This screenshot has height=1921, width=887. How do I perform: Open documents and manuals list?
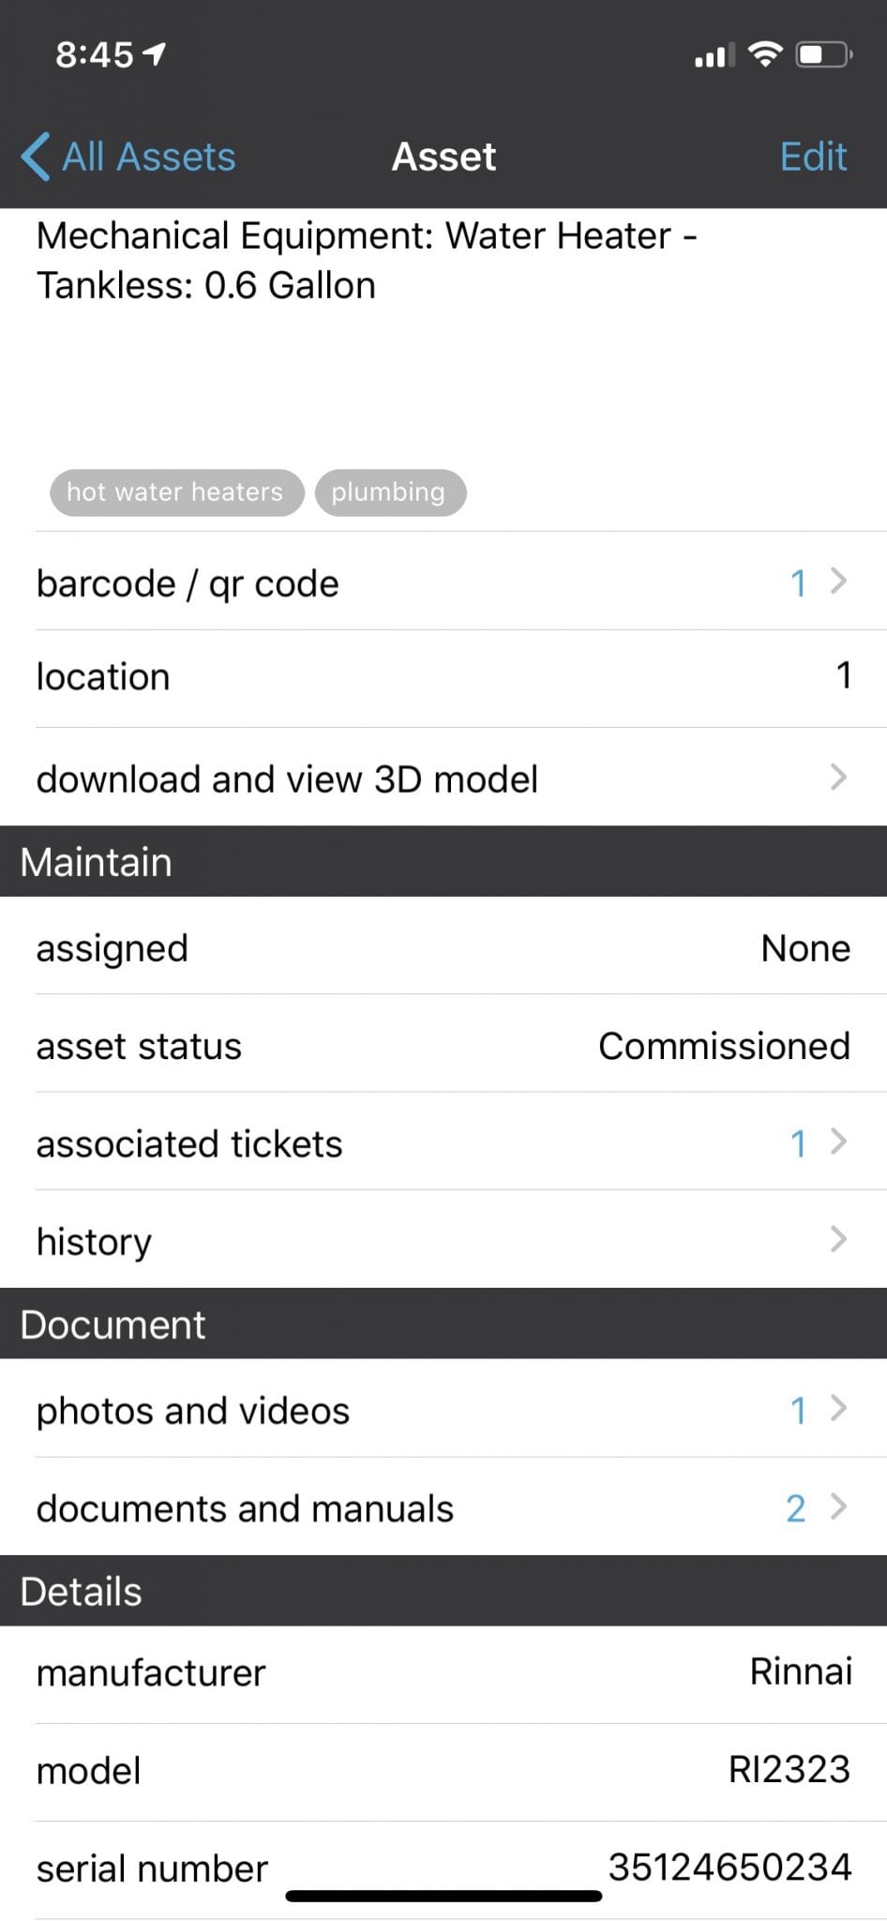(443, 1507)
